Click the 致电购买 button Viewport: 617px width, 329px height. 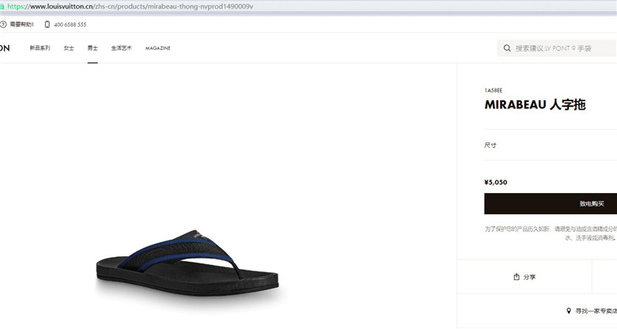point(551,203)
